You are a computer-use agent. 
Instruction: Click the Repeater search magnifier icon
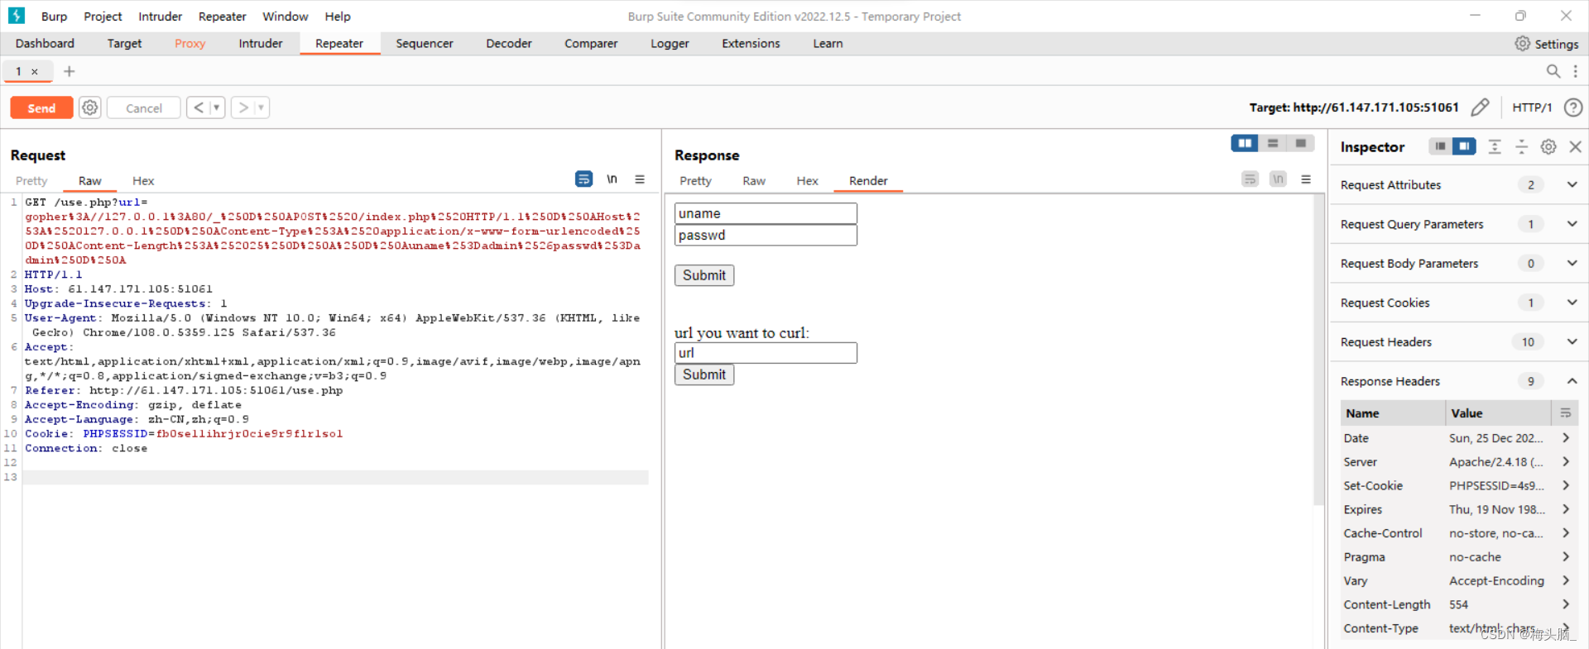point(1553,71)
